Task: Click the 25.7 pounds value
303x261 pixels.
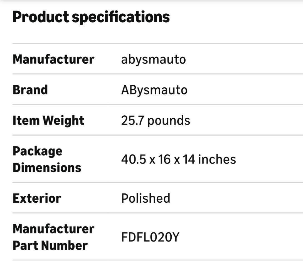Action: click(156, 121)
